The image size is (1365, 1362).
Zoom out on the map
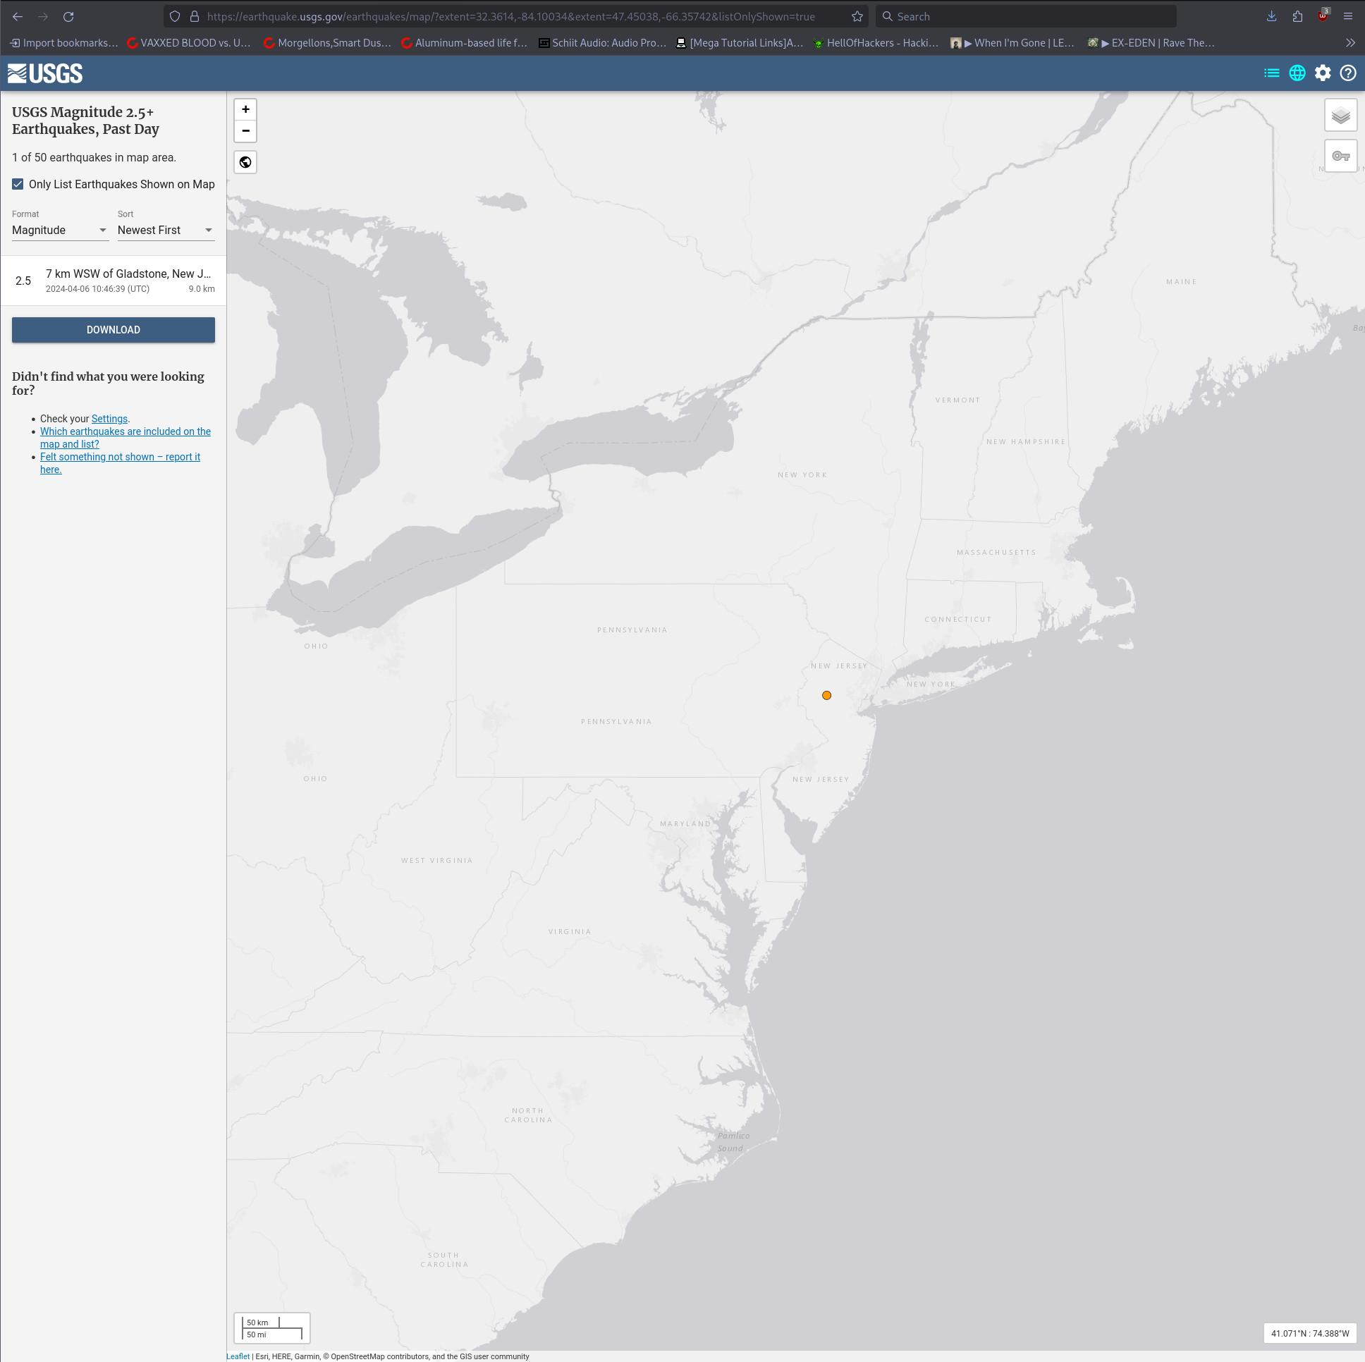coord(245,130)
